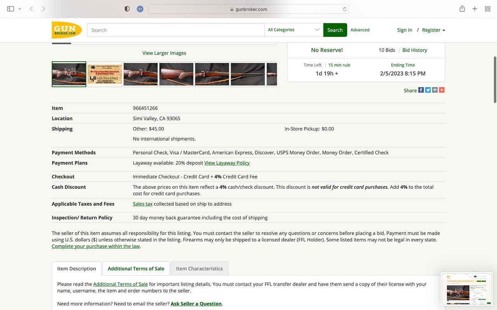Select the second thumbnail with Lock Stock banner
The width and height of the screenshot is (497, 310).
click(x=105, y=74)
